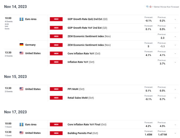
Task: Click the Germany flag icon
Action: click(21, 45)
